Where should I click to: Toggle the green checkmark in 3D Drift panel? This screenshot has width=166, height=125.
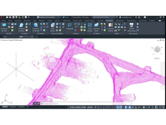pos(12,30)
